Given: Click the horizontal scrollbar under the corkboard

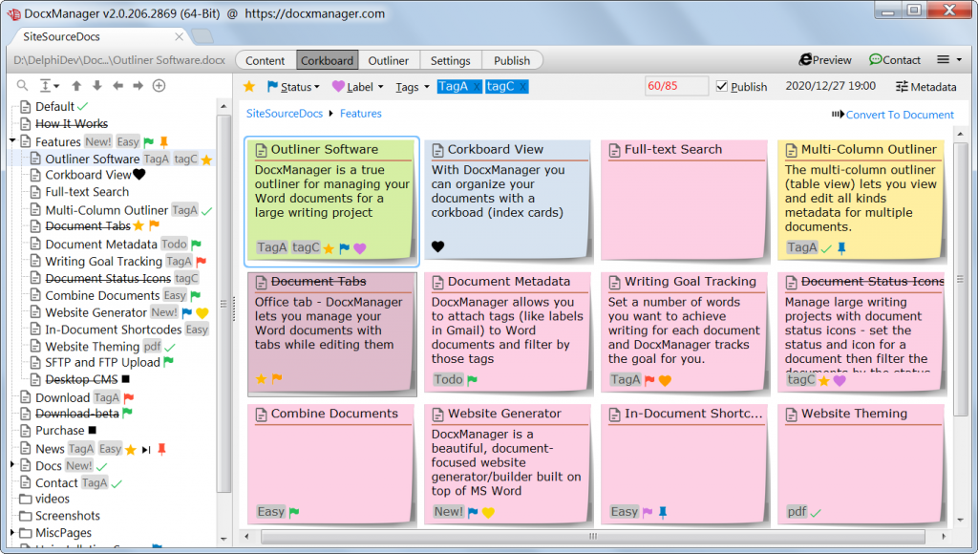Looking at the screenshot, I should coord(592,537).
